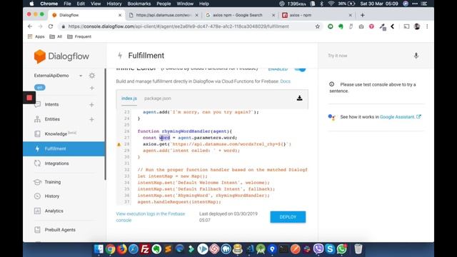Screen dimensions: 457x257
Task: Switch to the package.json tab
Action: (157, 99)
